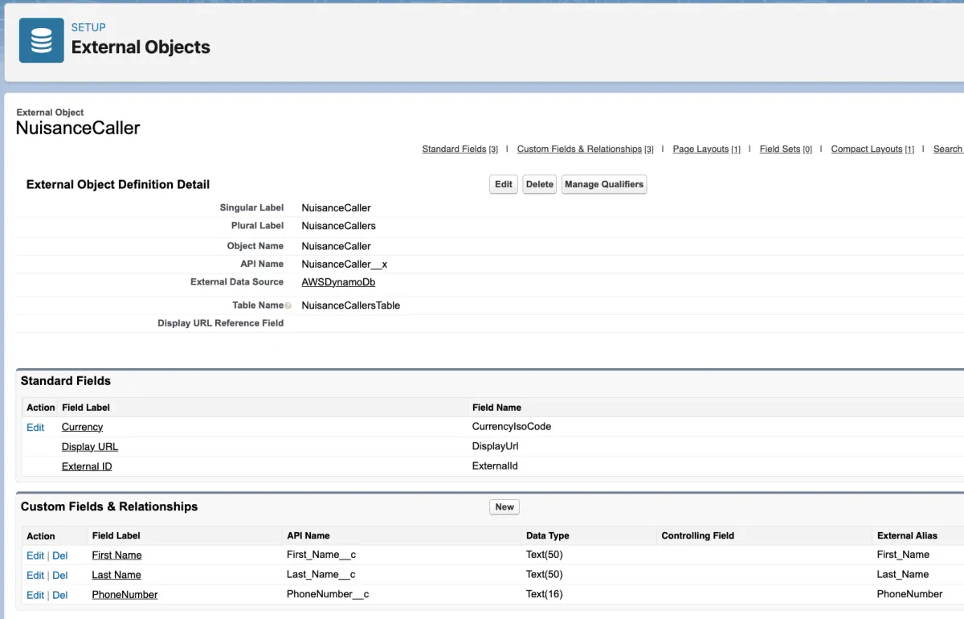Click the First_Name__c API name cell
964x619 pixels.
tap(321, 555)
